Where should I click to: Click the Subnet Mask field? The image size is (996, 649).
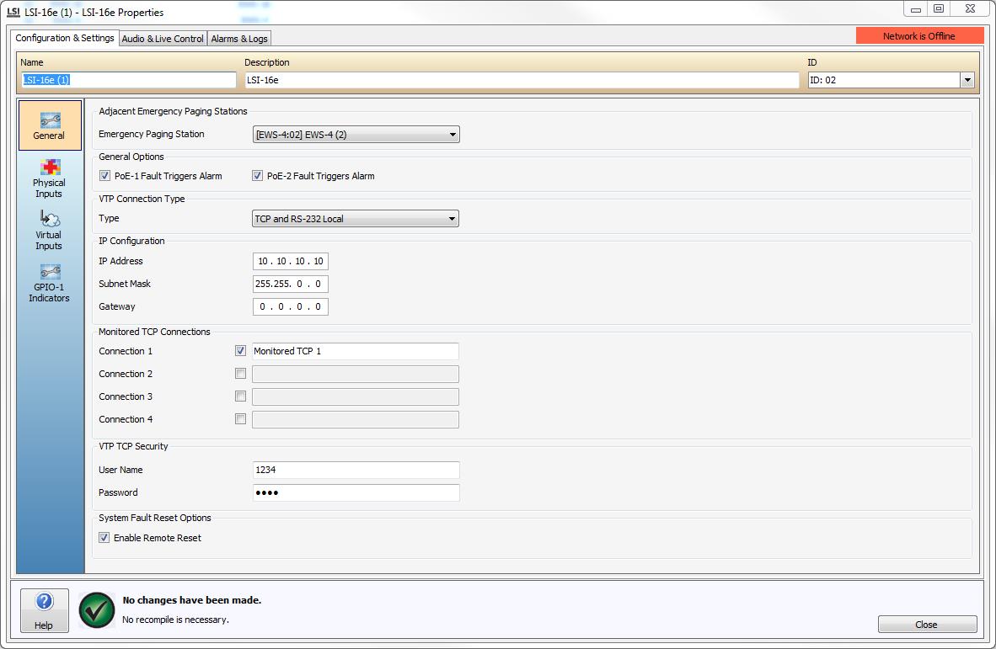click(x=290, y=284)
